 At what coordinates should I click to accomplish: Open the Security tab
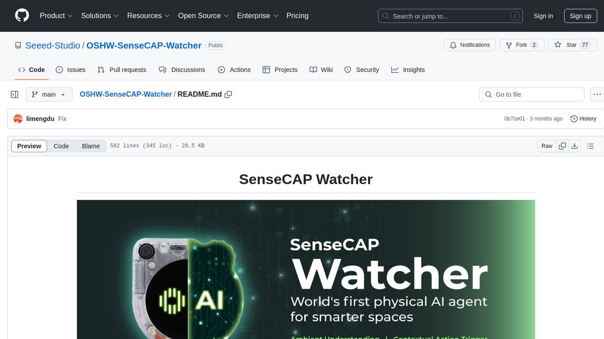pyautogui.click(x=362, y=70)
